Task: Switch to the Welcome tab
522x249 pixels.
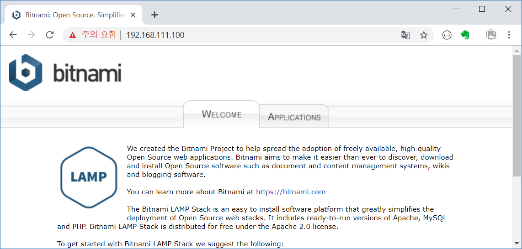Action: pyautogui.click(x=221, y=114)
